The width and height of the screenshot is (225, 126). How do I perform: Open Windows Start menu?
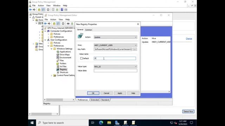[32, 123]
